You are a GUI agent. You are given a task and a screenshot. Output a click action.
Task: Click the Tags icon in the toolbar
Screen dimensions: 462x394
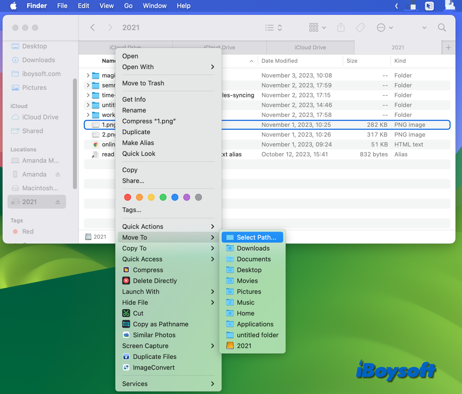pos(360,28)
